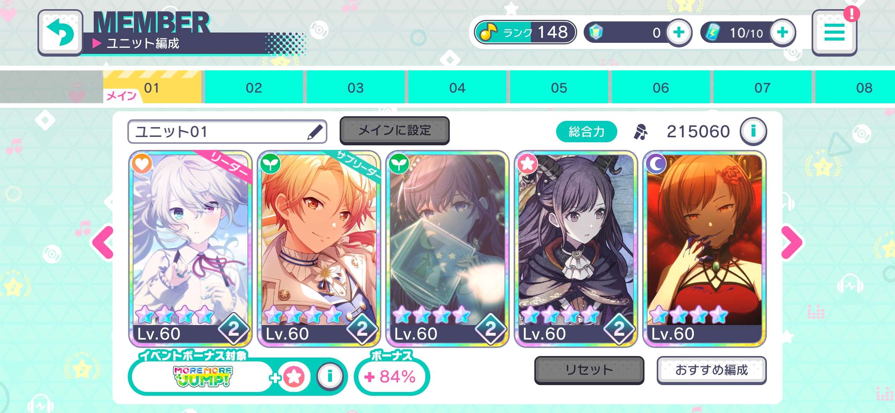Add crystals with the plus button
The width and height of the screenshot is (895, 413).
pyautogui.click(x=679, y=33)
